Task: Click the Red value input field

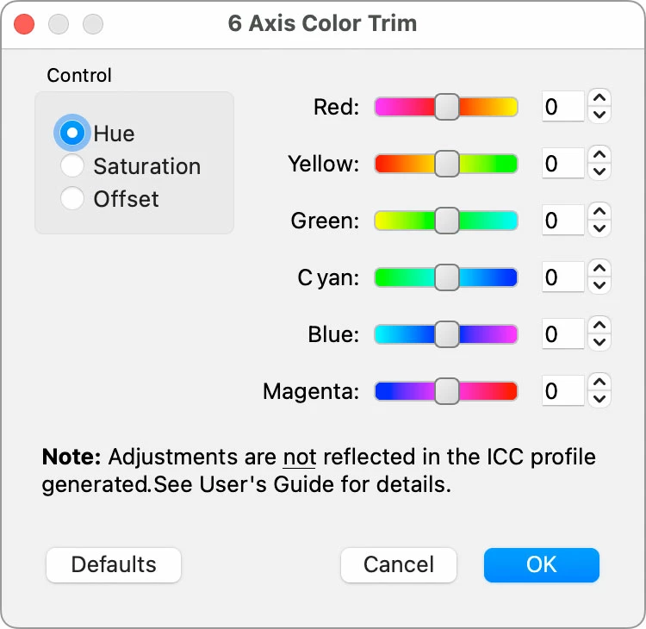Action: [563, 107]
